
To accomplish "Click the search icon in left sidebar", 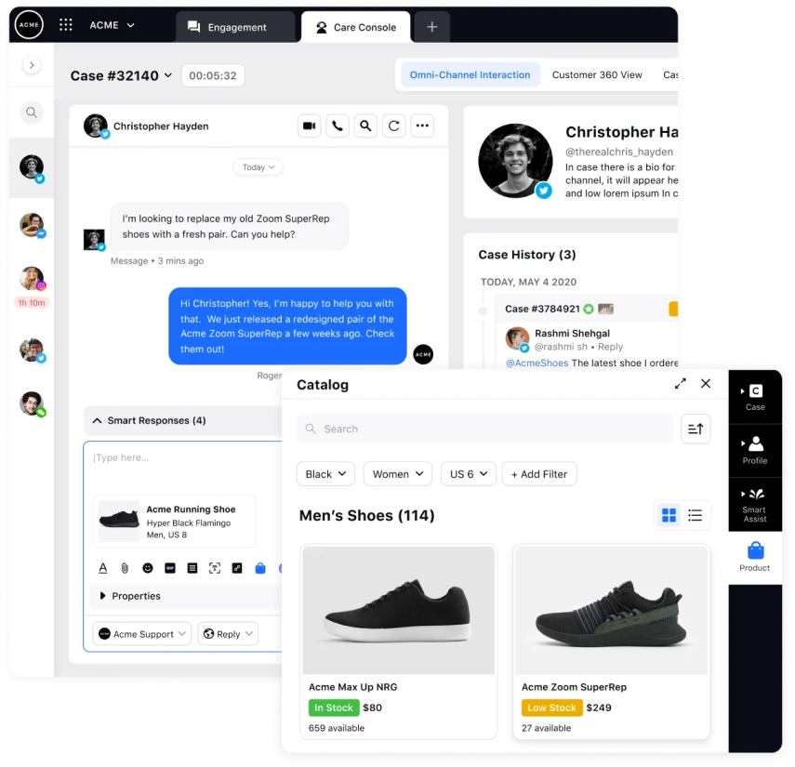I will (32, 112).
